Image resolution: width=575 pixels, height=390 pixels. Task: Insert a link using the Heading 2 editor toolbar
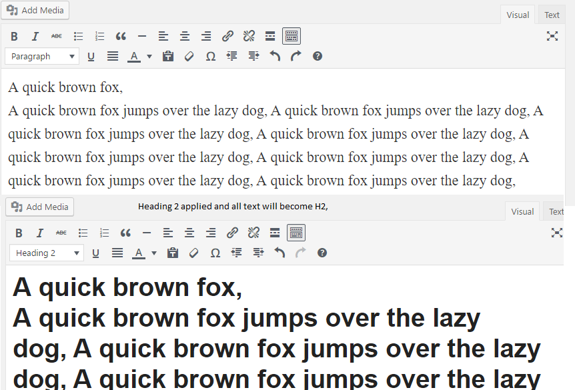[x=232, y=233]
